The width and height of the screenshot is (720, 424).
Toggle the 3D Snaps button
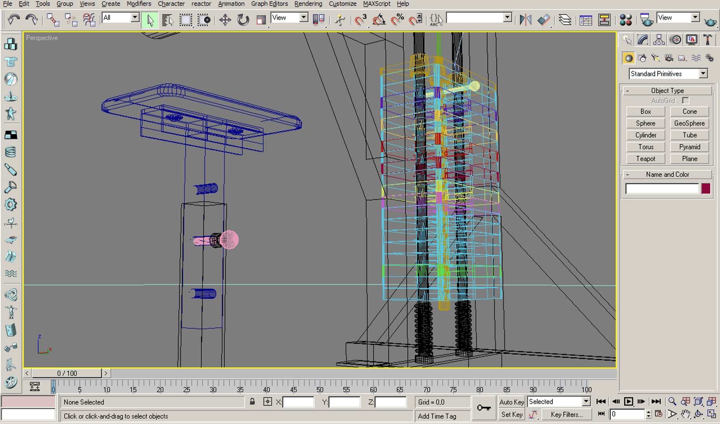(x=360, y=20)
